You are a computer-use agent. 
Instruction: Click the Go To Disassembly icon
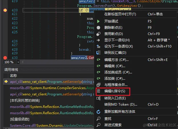[x=98, y=53]
